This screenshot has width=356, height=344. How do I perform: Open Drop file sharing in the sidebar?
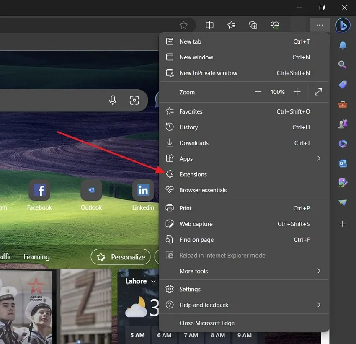(x=343, y=202)
